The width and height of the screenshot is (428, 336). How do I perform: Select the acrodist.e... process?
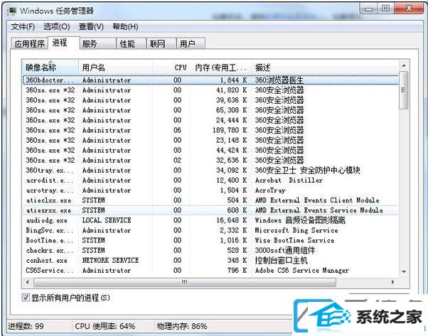pyautogui.click(x=210, y=180)
